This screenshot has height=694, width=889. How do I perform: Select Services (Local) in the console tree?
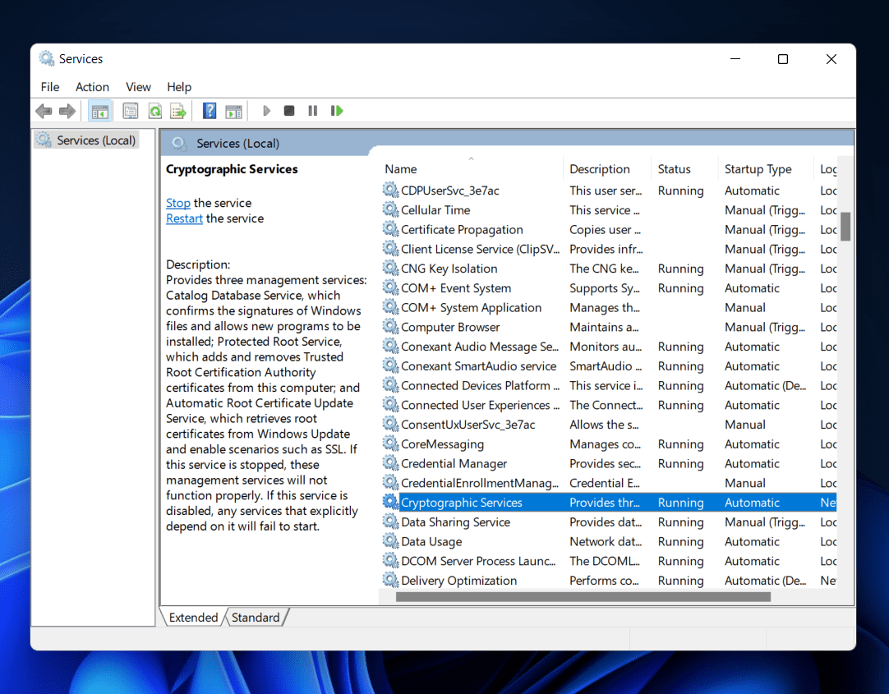[x=95, y=140]
